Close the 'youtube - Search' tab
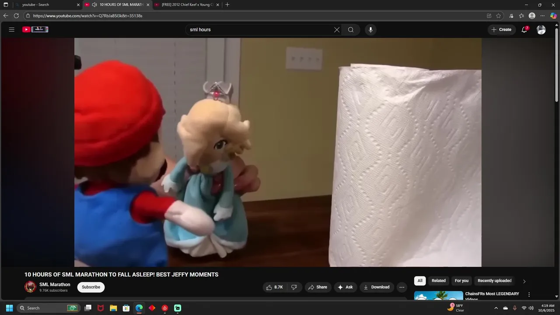This screenshot has height=315, width=560. click(78, 5)
